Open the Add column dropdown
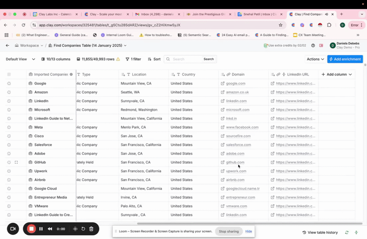 point(337,74)
